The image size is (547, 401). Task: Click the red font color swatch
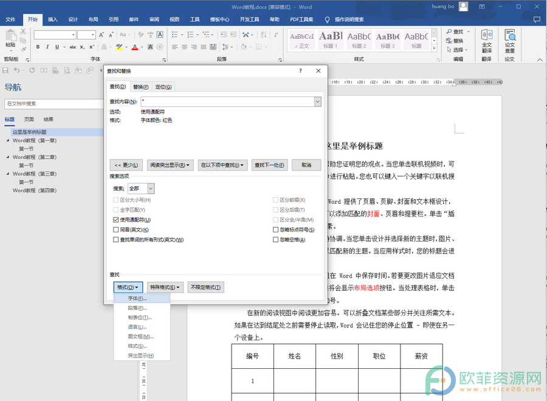tap(135, 47)
